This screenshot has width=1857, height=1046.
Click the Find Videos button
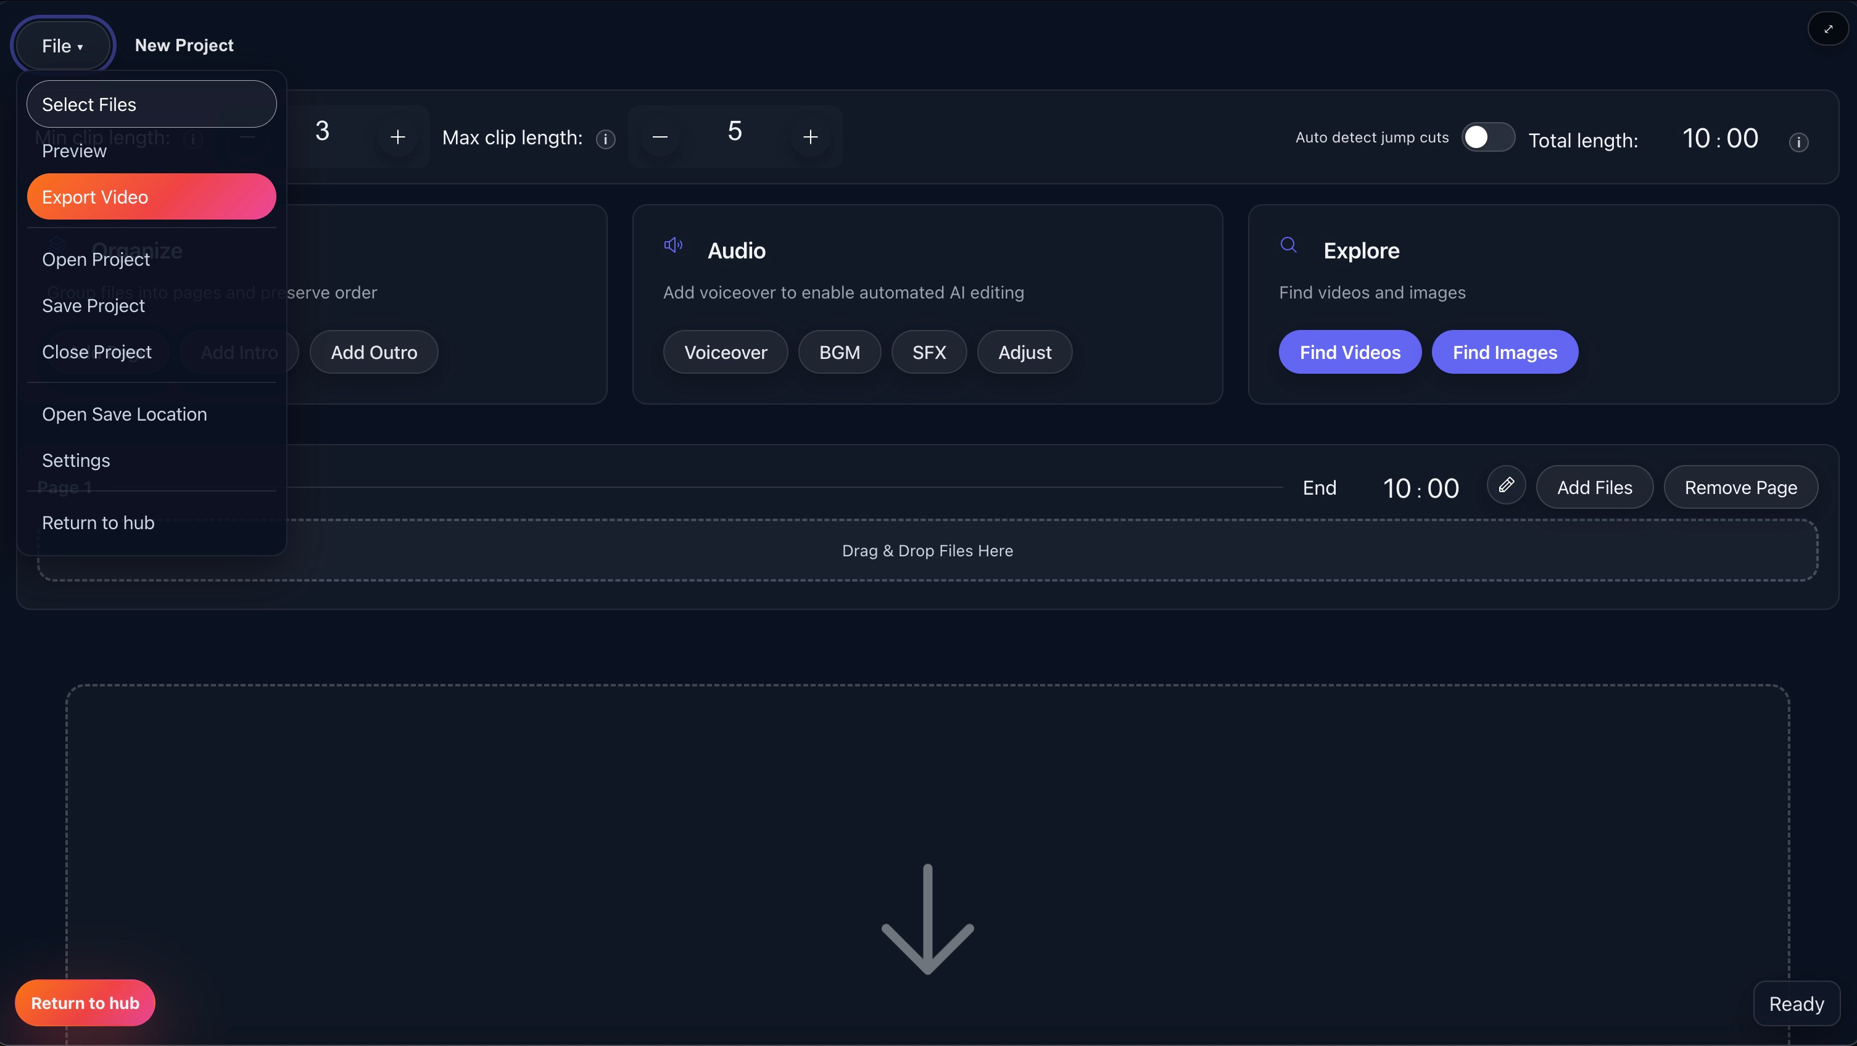coord(1349,352)
